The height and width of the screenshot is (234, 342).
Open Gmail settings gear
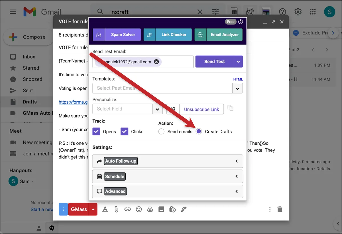[298, 12]
